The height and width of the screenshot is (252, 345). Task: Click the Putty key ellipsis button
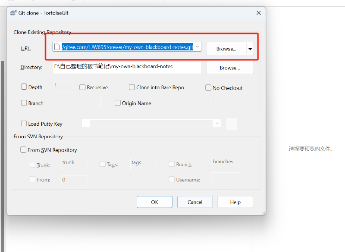pyautogui.click(x=232, y=124)
